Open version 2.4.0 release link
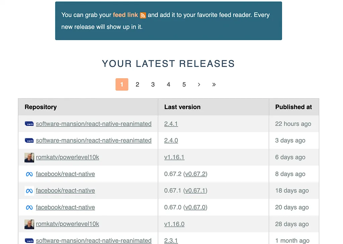Screen dimensions: 343x244 click(x=171, y=140)
